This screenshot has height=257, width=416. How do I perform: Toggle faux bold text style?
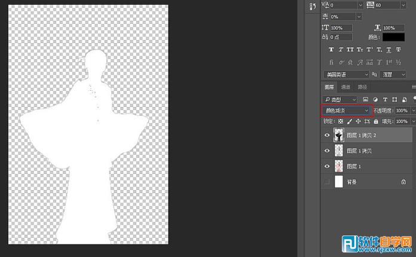pyautogui.click(x=331, y=50)
